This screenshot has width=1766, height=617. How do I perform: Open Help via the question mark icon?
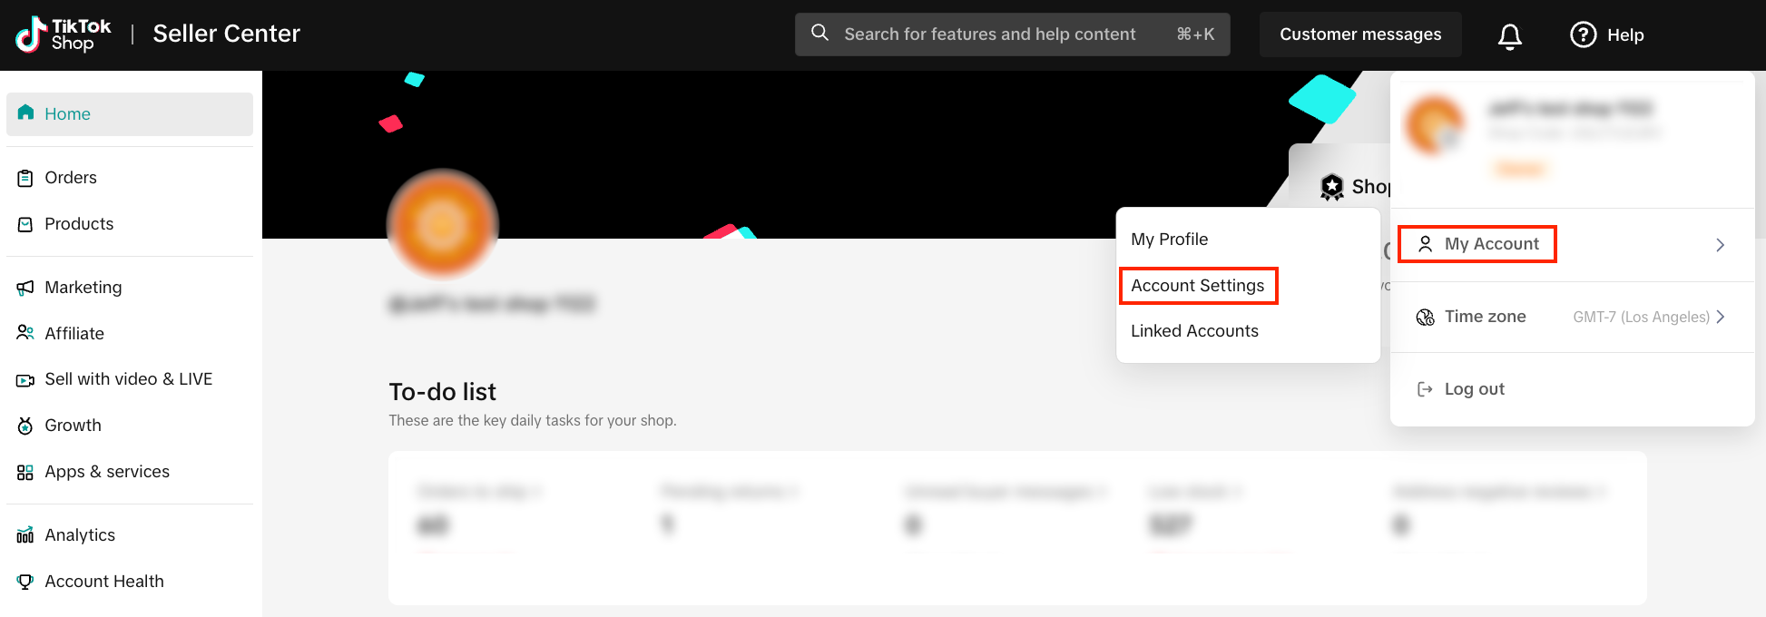coord(1583,34)
